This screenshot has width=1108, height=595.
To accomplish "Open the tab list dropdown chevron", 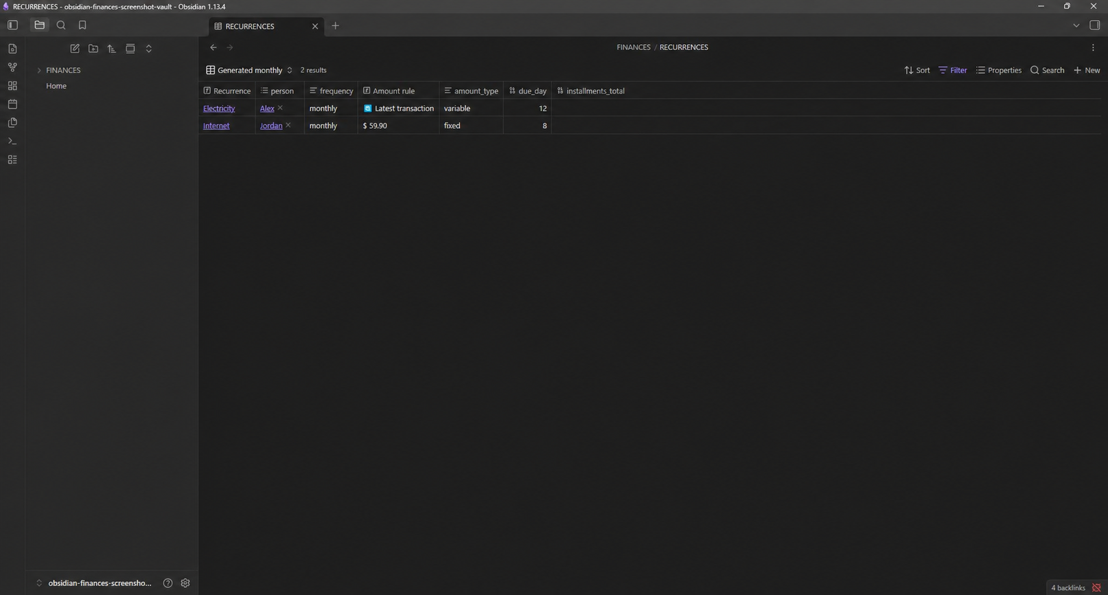I will coord(1076,25).
